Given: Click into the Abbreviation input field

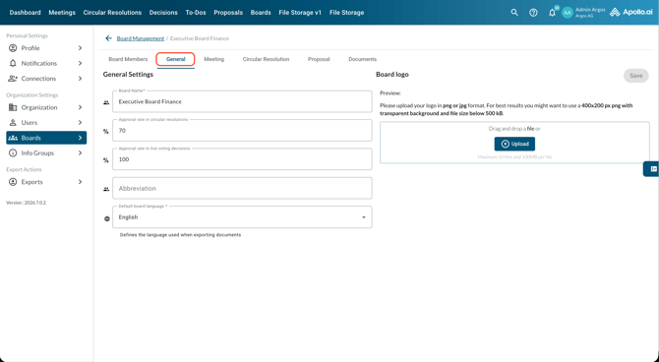Looking at the screenshot, I should 242,188.
